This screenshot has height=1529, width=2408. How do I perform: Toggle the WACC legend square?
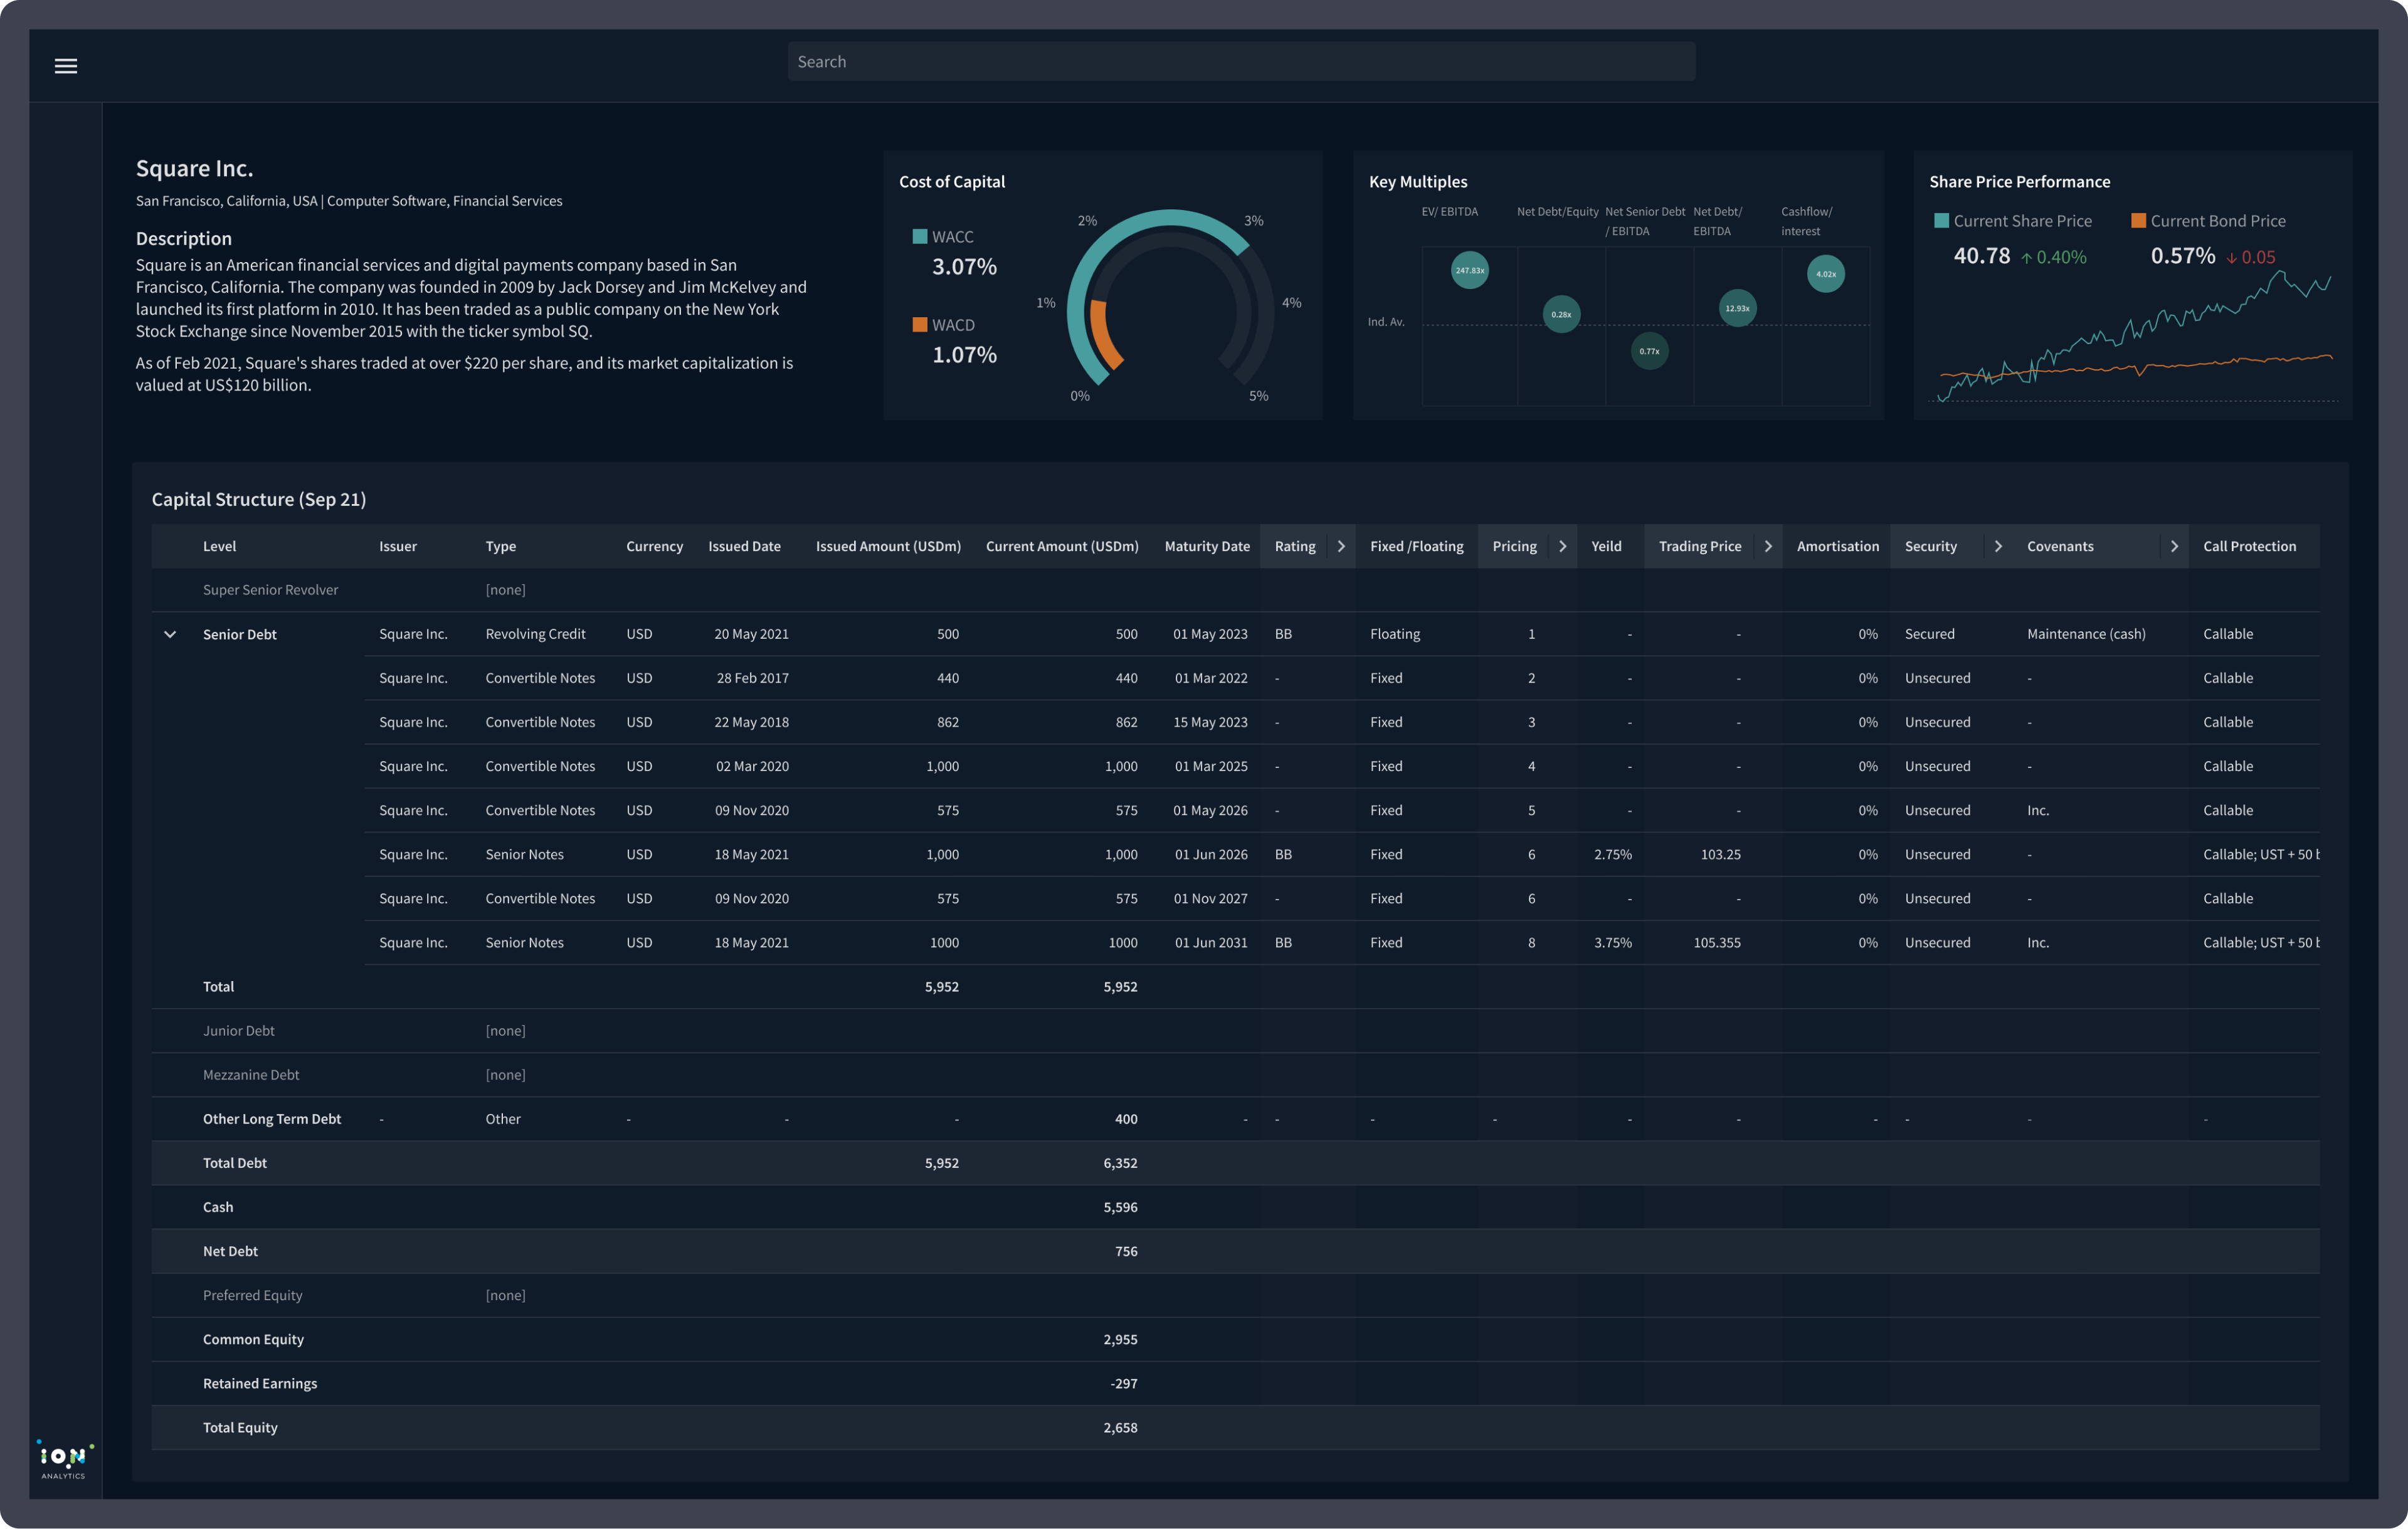pyautogui.click(x=919, y=237)
